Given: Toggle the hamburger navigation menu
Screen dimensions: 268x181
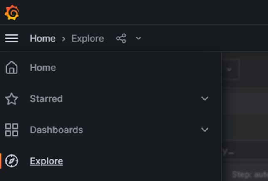Looking at the screenshot, I should pos(12,39).
